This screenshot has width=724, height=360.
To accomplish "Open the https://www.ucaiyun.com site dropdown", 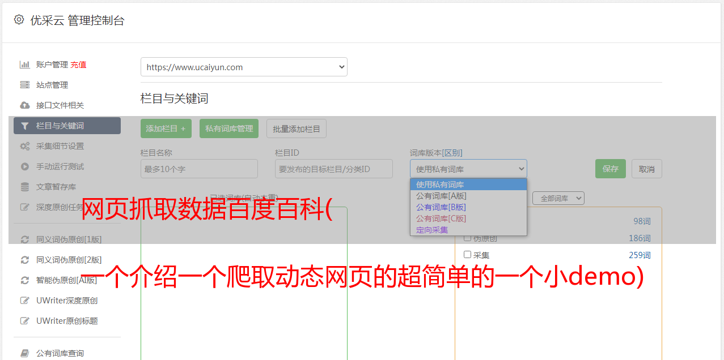I will click(x=244, y=67).
